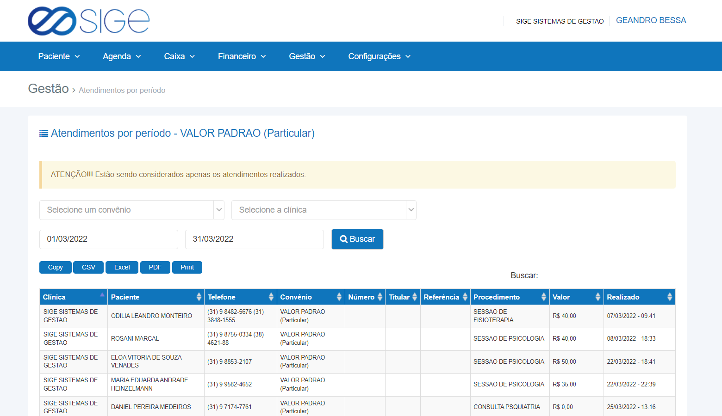Viewport: 722px width, 416px height.
Task: Sort by Clínica column arrow
Action: coord(102,294)
